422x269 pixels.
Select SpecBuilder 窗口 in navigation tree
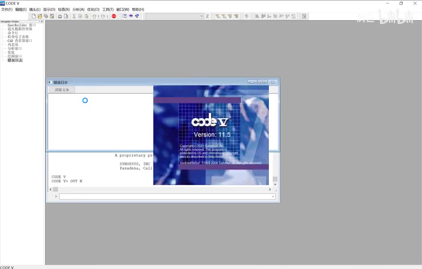22,25
